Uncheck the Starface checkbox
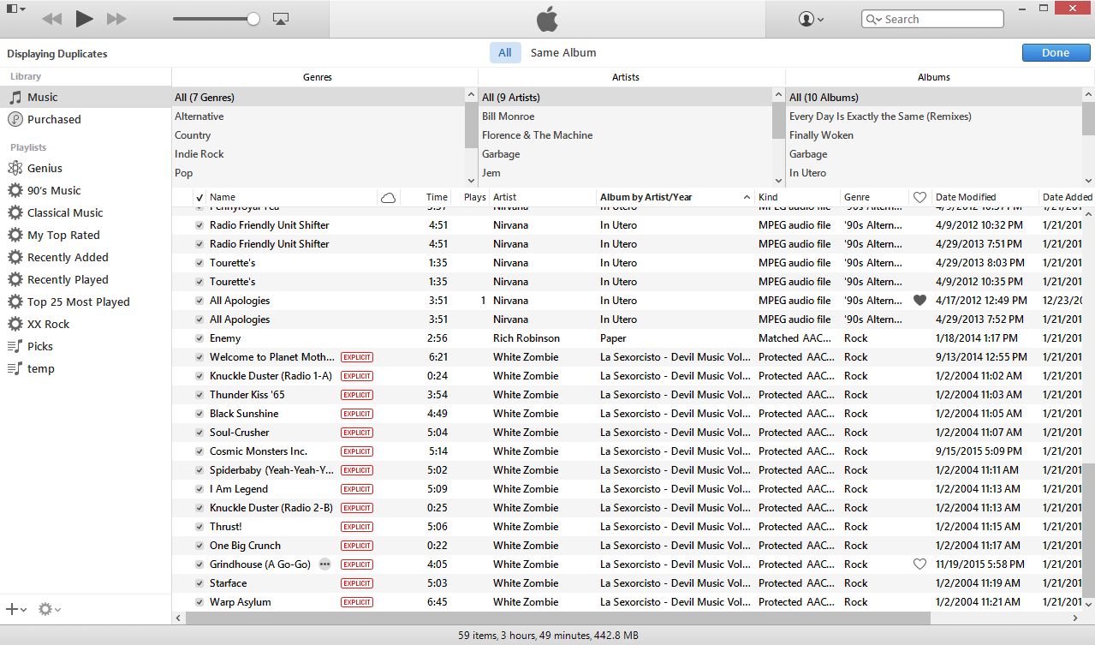 199,583
